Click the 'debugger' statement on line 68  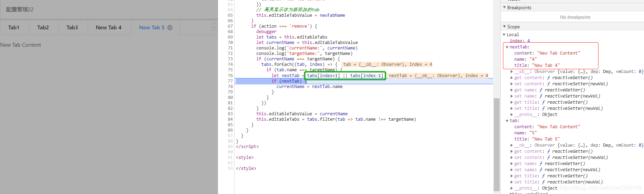pos(266,32)
